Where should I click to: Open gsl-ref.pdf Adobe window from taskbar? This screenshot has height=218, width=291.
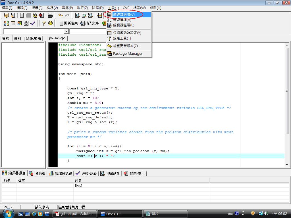tap(75, 214)
